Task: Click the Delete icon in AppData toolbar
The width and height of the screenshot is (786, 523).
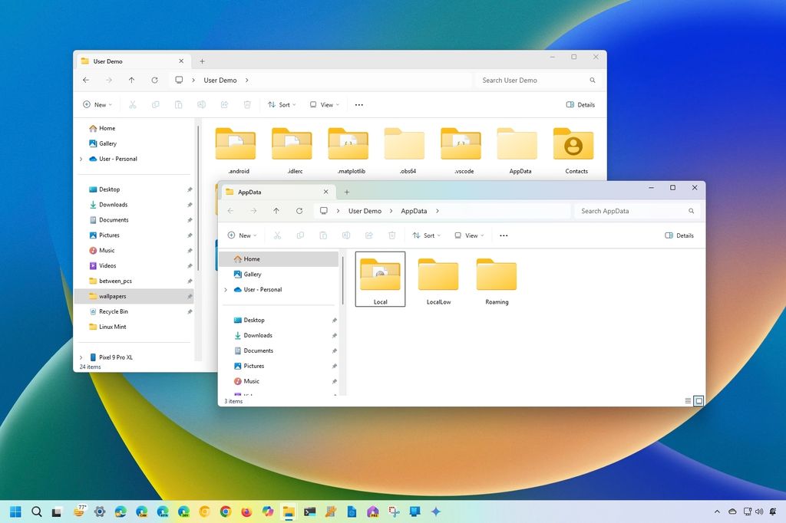Action: (390, 235)
